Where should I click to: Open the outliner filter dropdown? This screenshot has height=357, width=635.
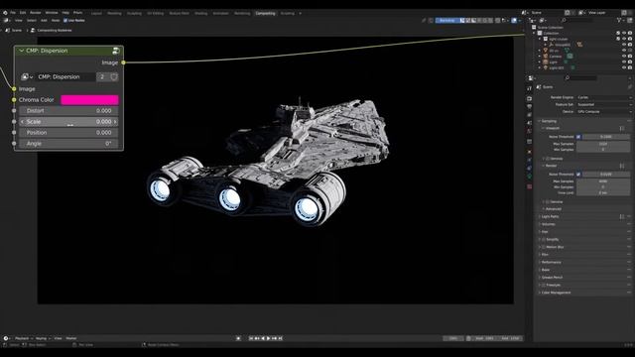pyautogui.click(x=620, y=20)
